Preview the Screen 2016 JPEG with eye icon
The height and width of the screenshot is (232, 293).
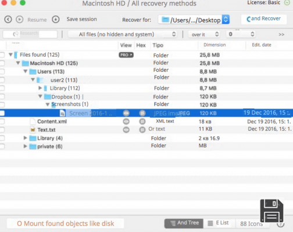126,113
